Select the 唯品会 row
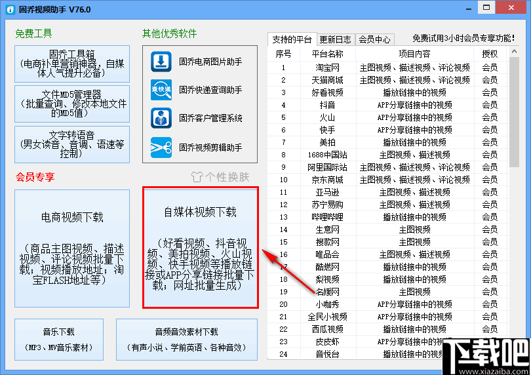This screenshot has height=375, width=531. (388, 254)
